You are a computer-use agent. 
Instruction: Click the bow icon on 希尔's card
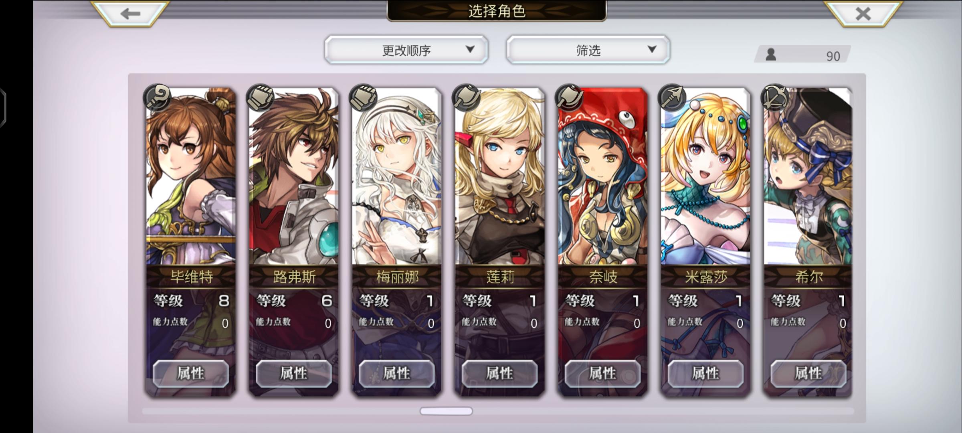[775, 97]
